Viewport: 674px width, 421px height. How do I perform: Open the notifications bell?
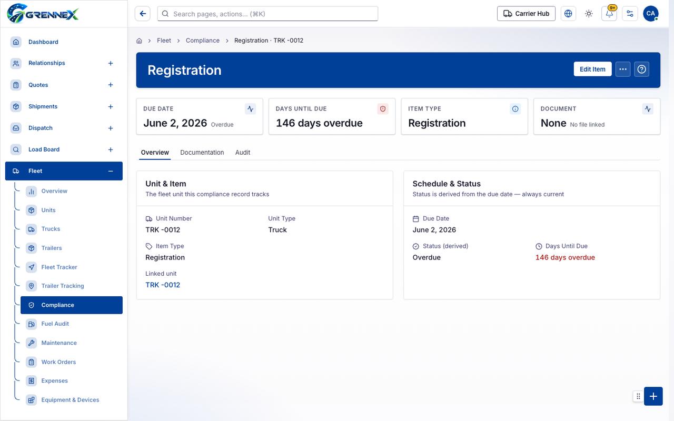(x=609, y=14)
